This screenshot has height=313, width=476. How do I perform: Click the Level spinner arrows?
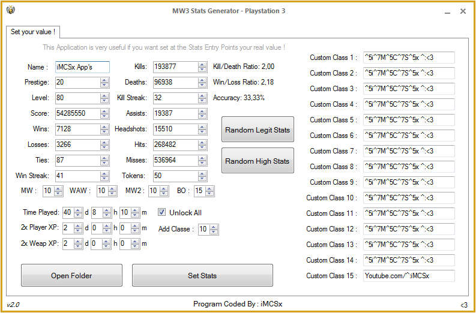pyautogui.click(x=104, y=98)
